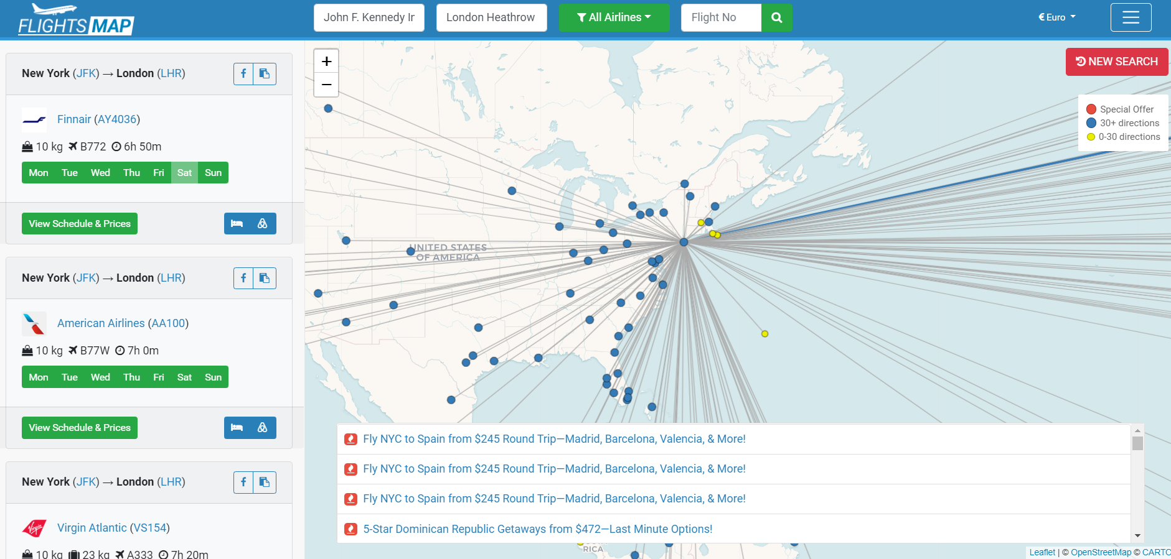This screenshot has width=1171, height=559.
Task: View Schedule & Prices for American Airlines
Action: tap(80, 428)
